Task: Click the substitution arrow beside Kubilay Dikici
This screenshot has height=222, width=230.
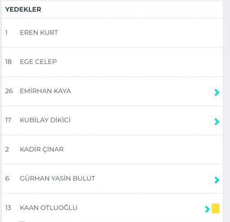Action: (x=217, y=121)
